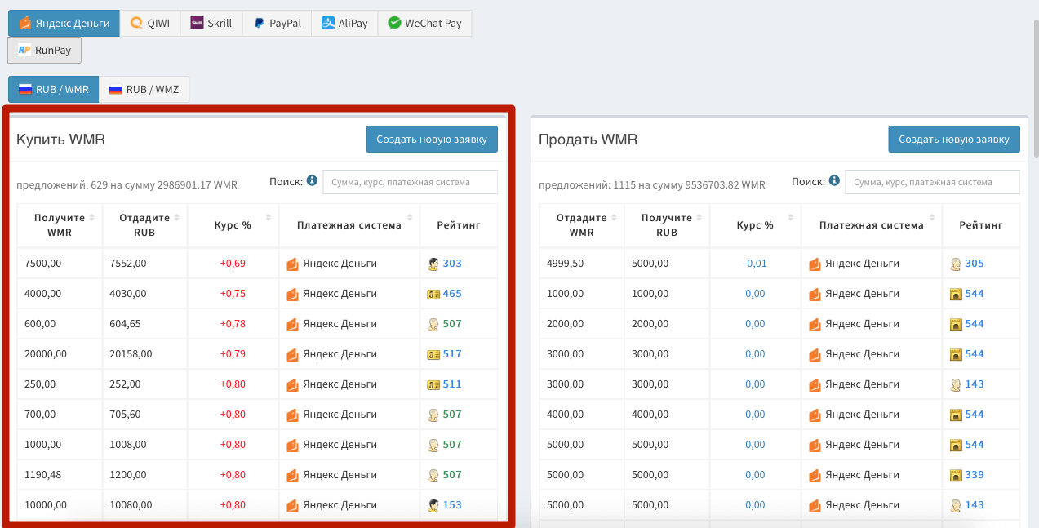The height and width of the screenshot is (528, 1039).
Task: Click Создать новую заявку in Продать WMR panel
Action: 954,139
